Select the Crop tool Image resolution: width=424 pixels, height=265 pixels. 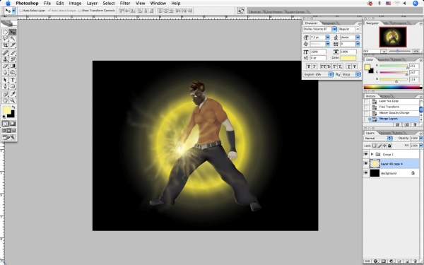5,45
